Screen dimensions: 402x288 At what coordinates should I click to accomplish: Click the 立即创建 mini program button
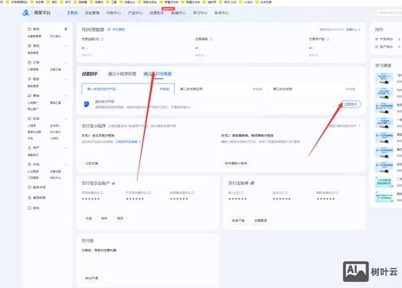click(92, 164)
